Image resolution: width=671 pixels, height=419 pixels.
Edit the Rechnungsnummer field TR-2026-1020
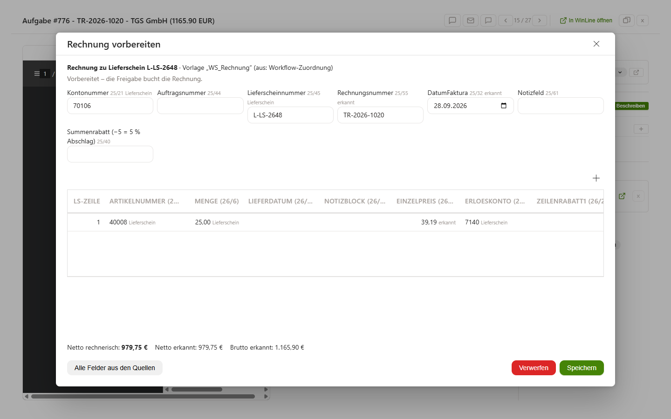380,115
